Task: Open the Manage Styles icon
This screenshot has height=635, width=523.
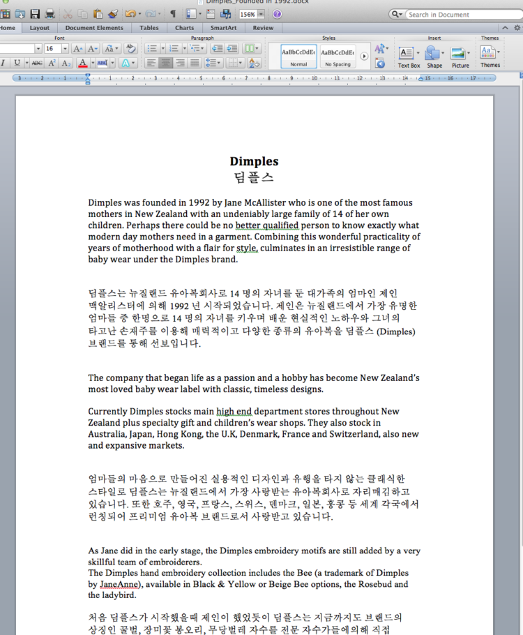Action: coord(380,63)
